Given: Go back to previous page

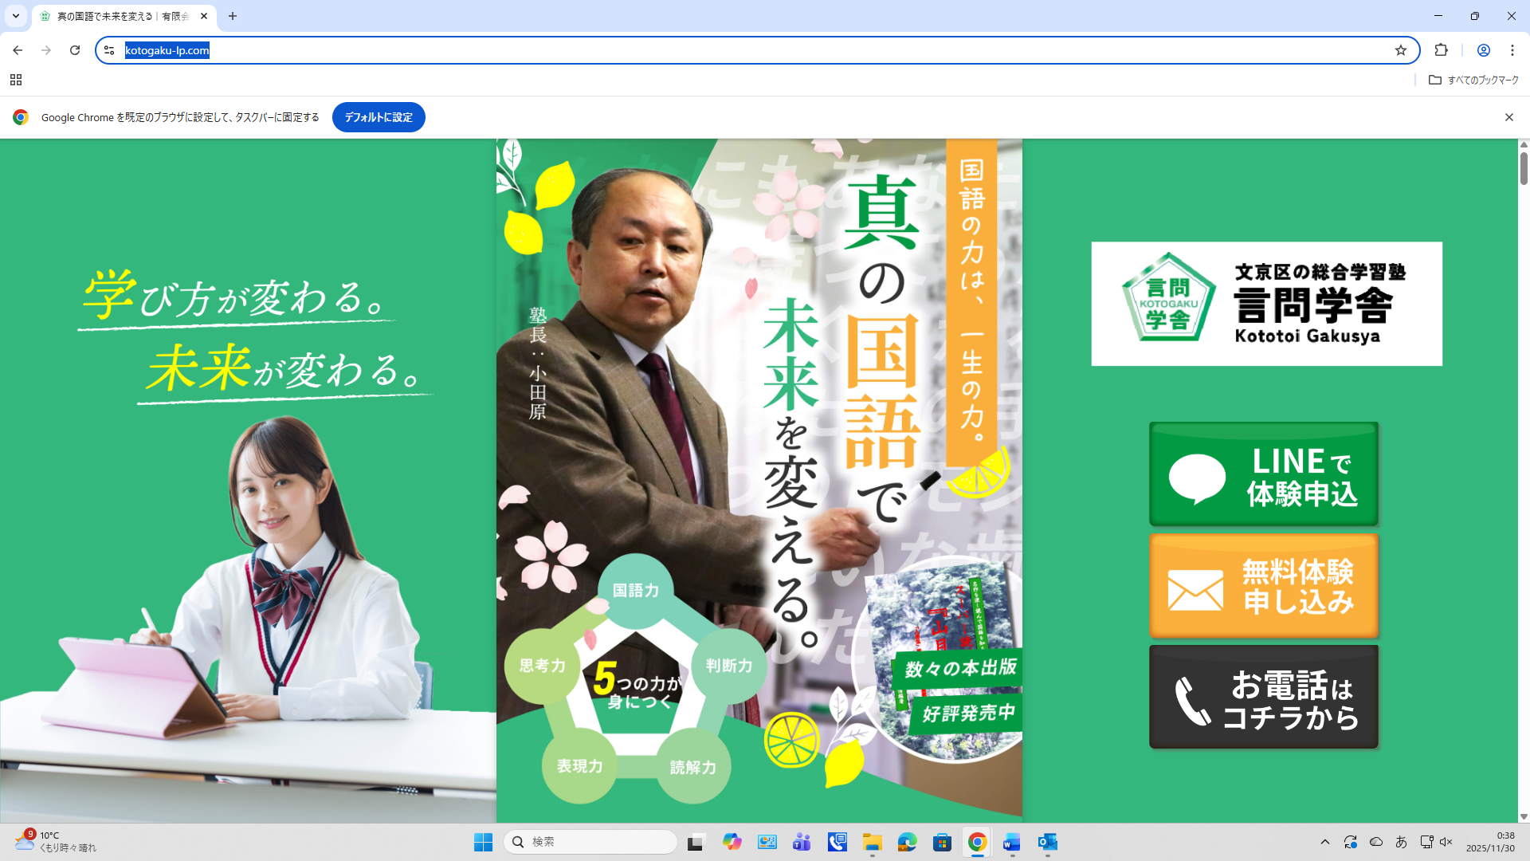Looking at the screenshot, I should pyautogui.click(x=18, y=50).
